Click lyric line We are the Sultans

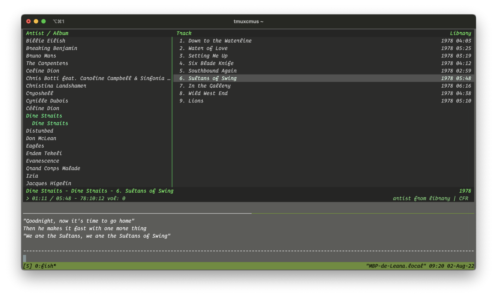(x=97, y=236)
